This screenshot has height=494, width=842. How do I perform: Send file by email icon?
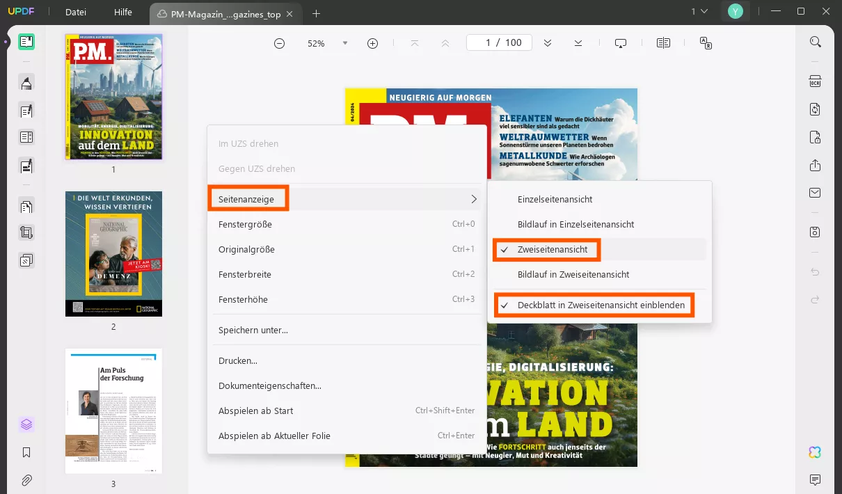815,193
